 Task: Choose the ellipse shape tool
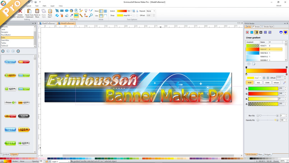(x=66, y=11)
